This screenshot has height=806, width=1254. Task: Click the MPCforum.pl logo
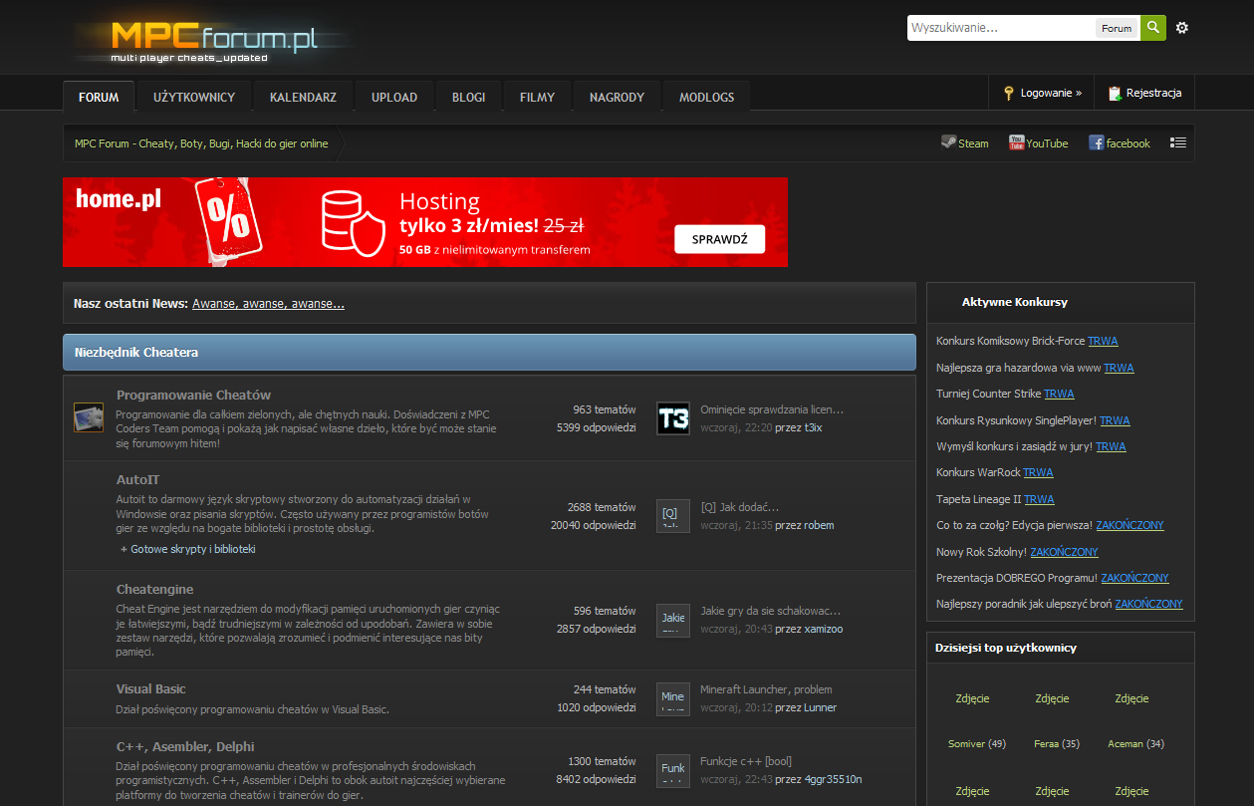[214, 40]
